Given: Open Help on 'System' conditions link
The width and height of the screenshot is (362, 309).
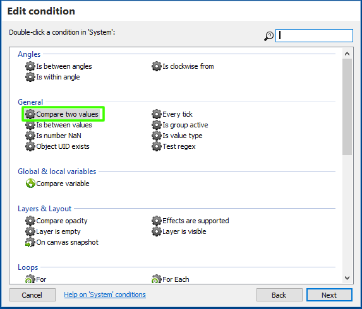Looking at the screenshot, I should tap(105, 294).
